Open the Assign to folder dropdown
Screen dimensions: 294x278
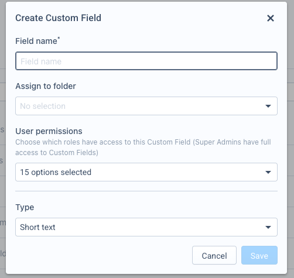(146, 106)
